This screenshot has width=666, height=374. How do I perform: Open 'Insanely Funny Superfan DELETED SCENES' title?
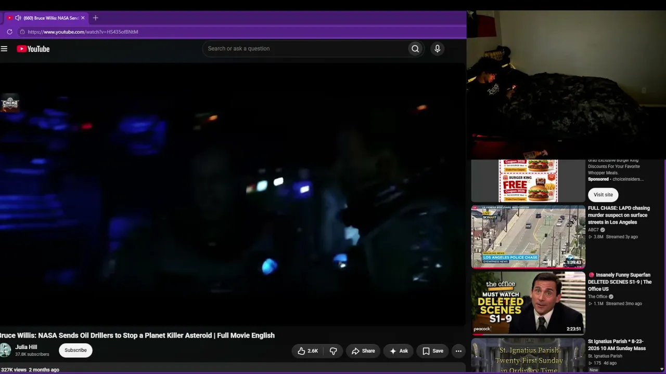pos(620,282)
